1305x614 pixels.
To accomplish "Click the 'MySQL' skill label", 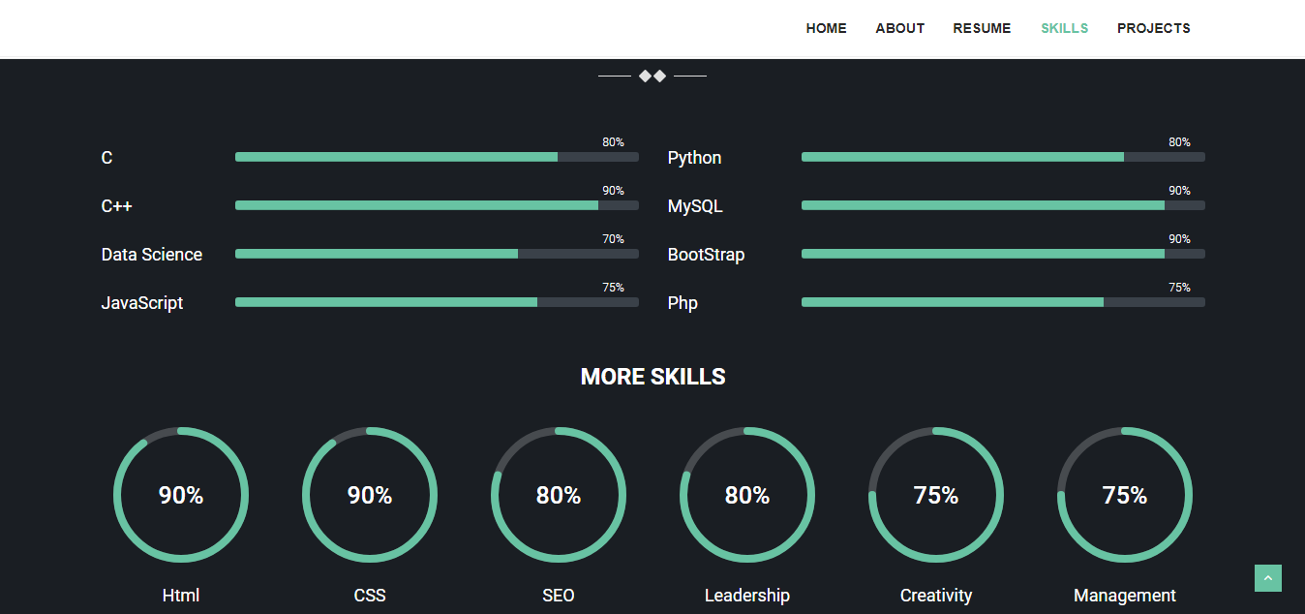I will 695,206.
